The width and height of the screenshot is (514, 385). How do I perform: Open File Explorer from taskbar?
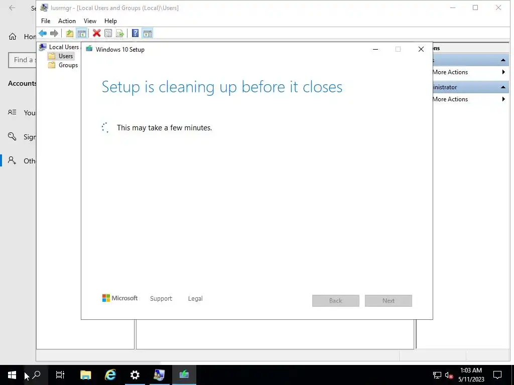tap(85, 375)
